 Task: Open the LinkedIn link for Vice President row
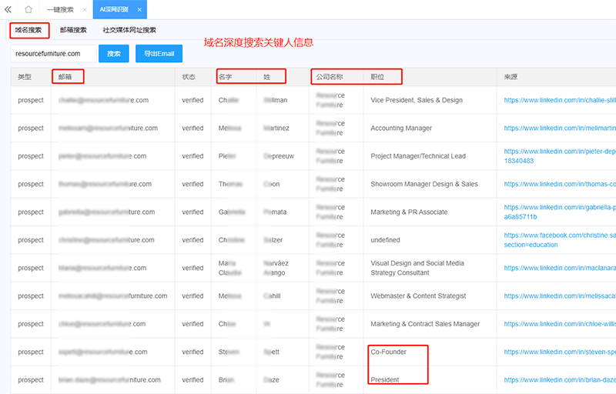pos(560,100)
